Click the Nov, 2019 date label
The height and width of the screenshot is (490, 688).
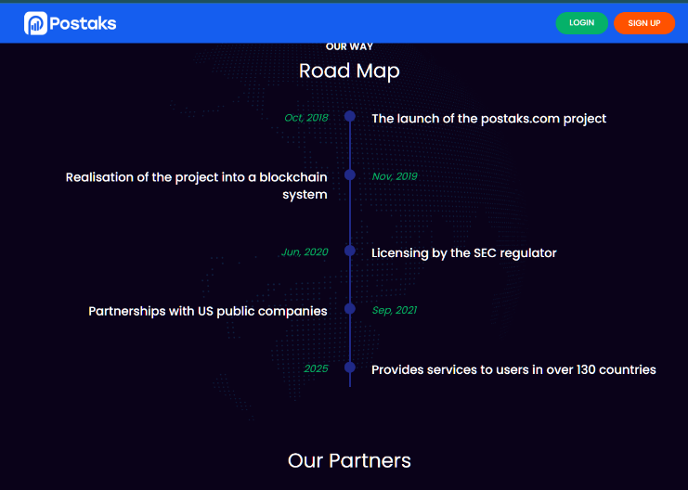pos(395,176)
